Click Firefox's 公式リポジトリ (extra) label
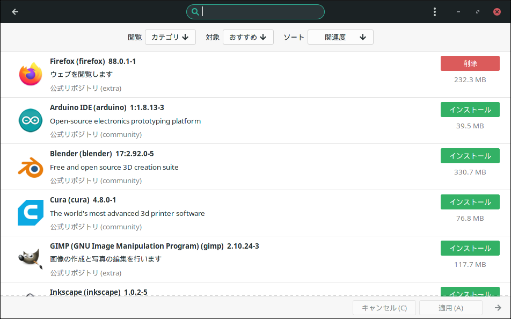 86,89
